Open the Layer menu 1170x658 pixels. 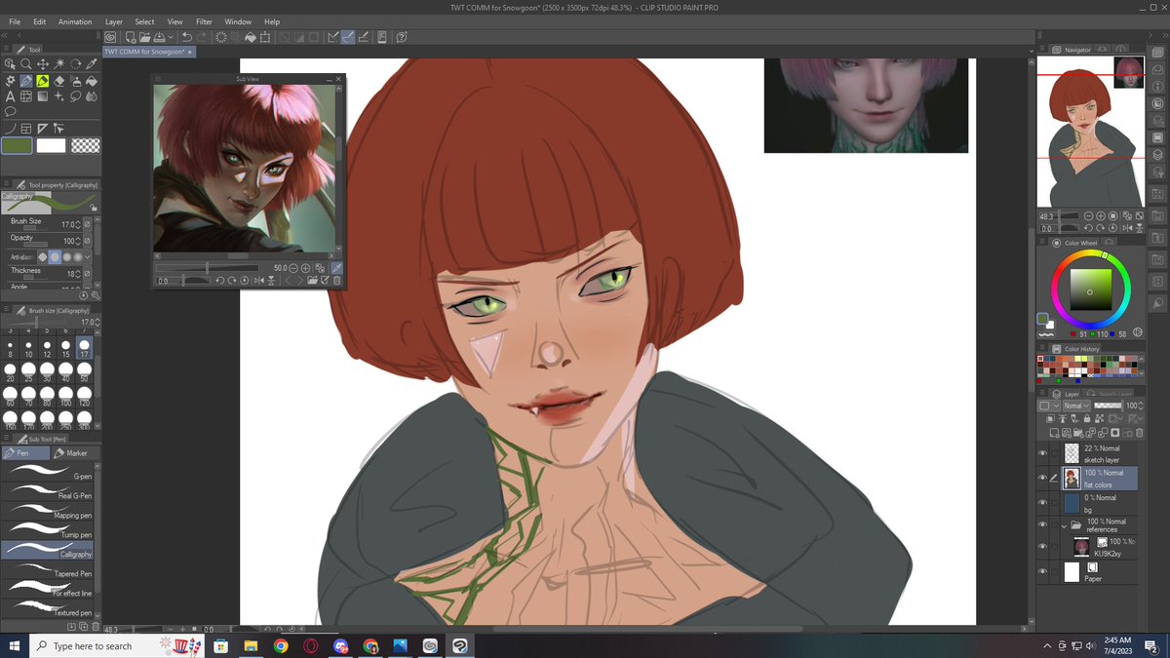point(114,21)
